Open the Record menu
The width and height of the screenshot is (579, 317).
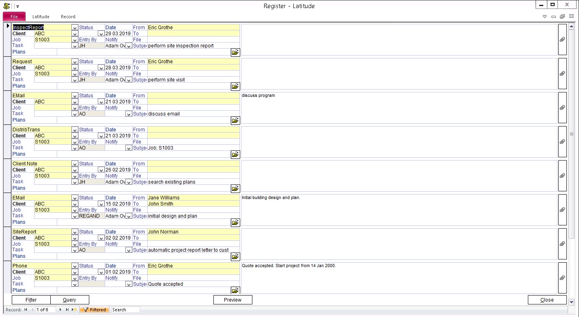click(x=68, y=17)
